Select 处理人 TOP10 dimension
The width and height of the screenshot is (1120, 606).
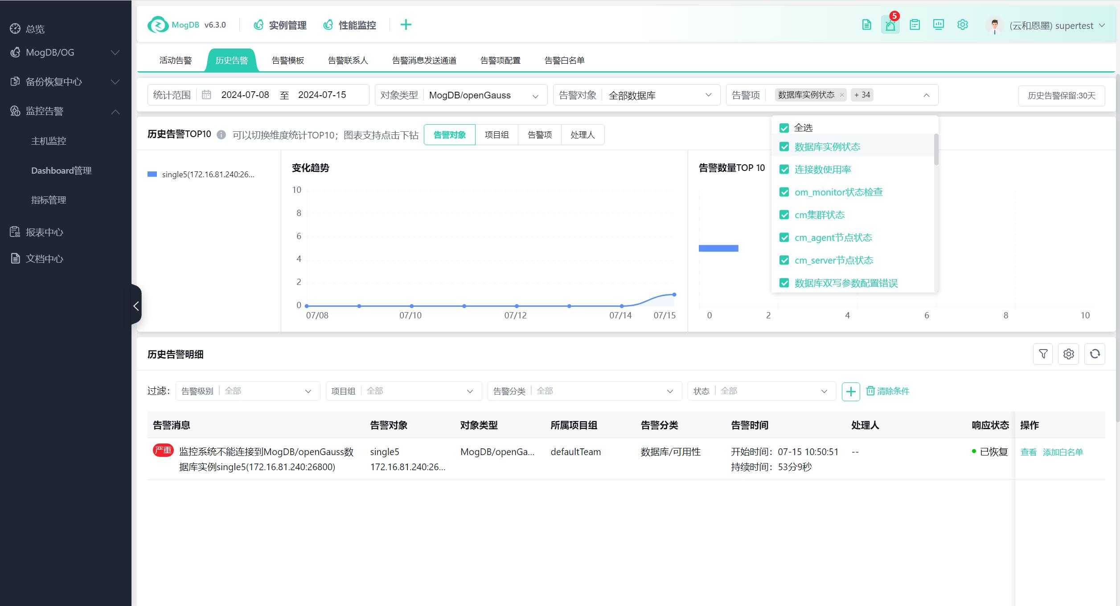coord(583,135)
